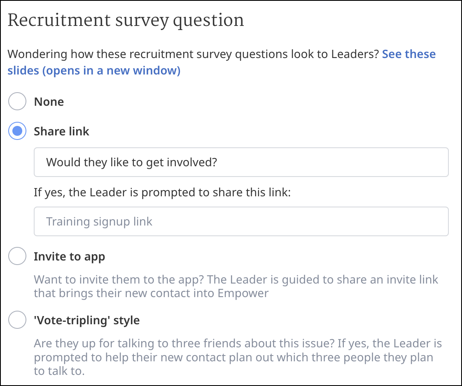Select the None radio button
Image resolution: width=462 pixels, height=386 pixels.
[17, 102]
